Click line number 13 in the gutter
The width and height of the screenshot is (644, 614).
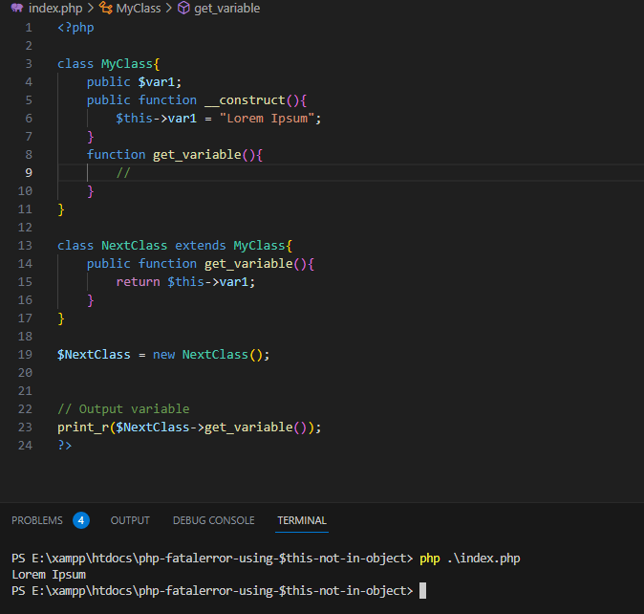tap(25, 246)
